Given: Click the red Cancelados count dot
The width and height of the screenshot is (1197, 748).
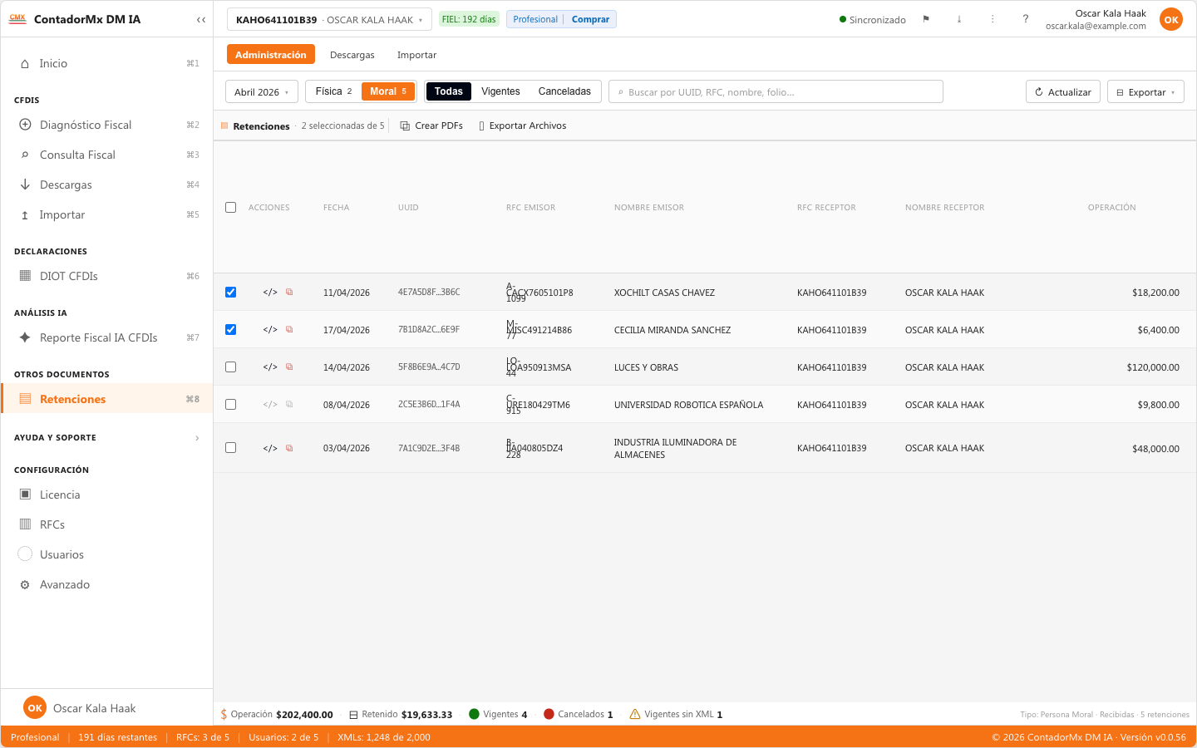Looking at the screenshot, I should coord(549,714).
